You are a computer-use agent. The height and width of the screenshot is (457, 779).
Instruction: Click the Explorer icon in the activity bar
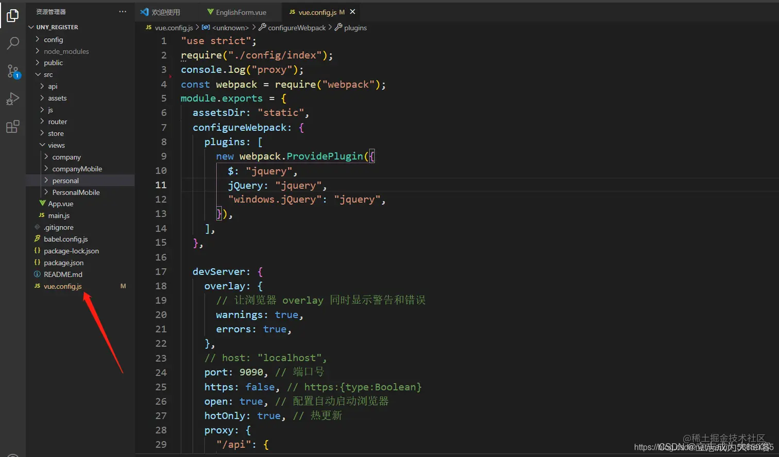tap(12, 15)
